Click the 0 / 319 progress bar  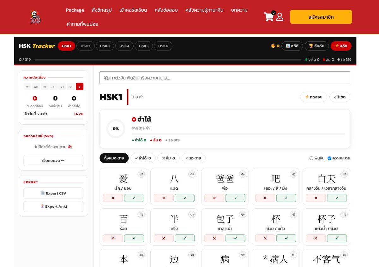(x=168, y=60)
